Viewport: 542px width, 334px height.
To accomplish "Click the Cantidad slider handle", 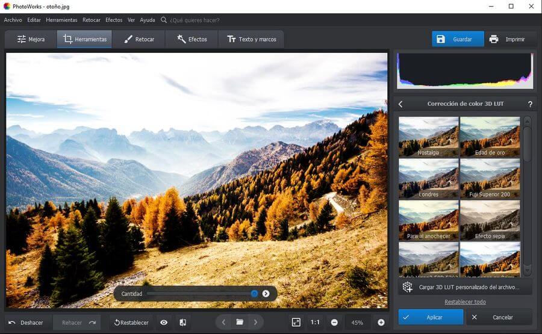I will point(254,294).
